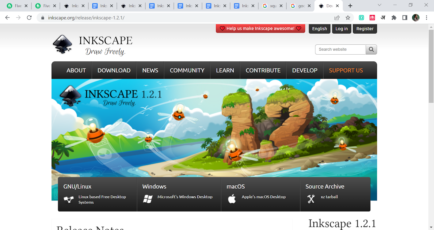The height and width of the screenshot is (230, 434).
Task: Open the CONTRIBUTE menu
Action: point(263,70)
